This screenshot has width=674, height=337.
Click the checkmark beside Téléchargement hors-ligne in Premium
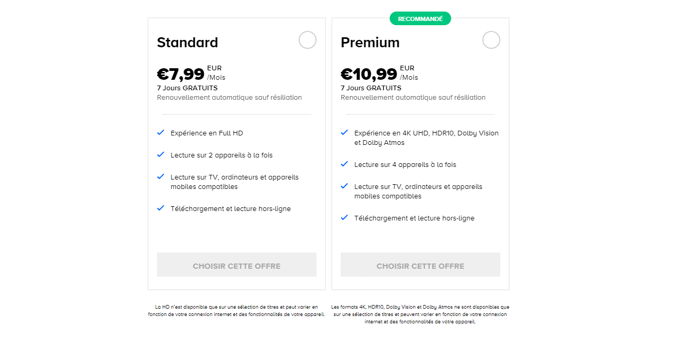[x=344, y=218]
